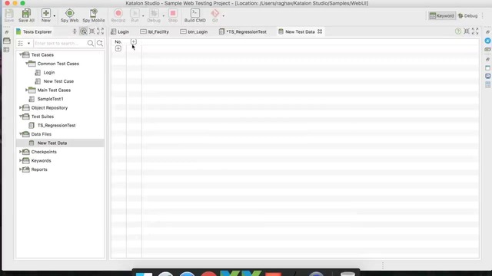Open Build CMD generator
This screenshot has height=276, width=492.
tap(194, 15)
